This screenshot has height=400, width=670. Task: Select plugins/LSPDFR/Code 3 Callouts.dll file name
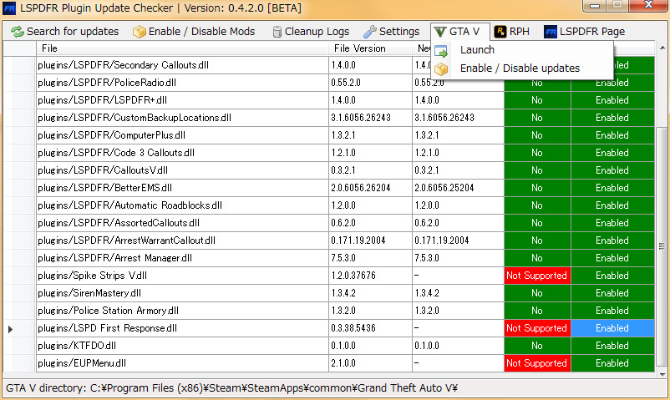pyautogui.click(x=116, y=153)
